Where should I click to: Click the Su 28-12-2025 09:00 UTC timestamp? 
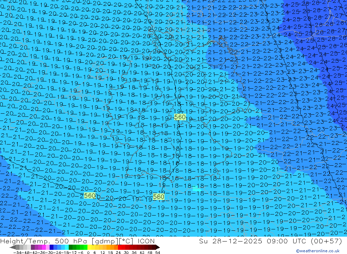pos(253,241)
